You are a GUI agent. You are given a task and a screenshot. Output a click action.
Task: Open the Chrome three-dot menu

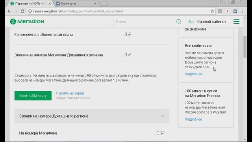243,11
